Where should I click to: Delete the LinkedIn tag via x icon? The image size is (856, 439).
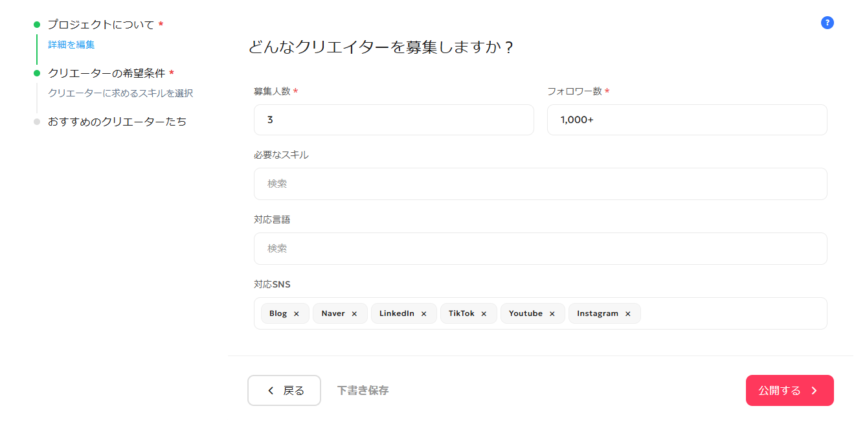point(424,314)
